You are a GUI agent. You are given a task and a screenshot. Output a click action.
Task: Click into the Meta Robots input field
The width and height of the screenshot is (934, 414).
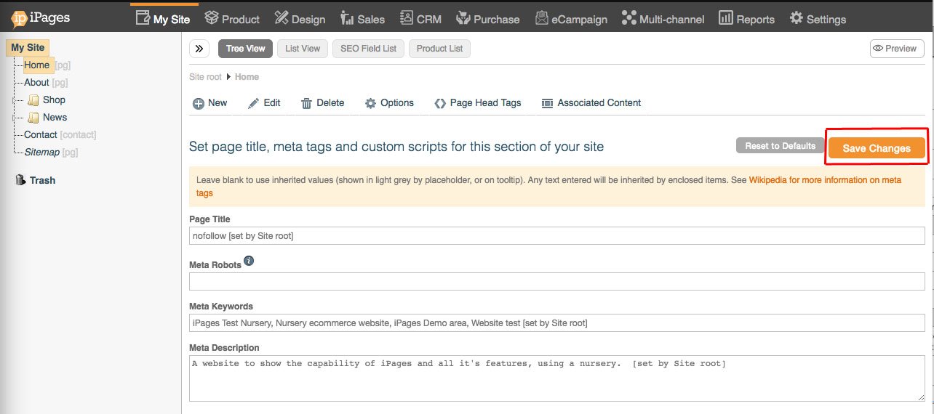(x=556, y=281)
